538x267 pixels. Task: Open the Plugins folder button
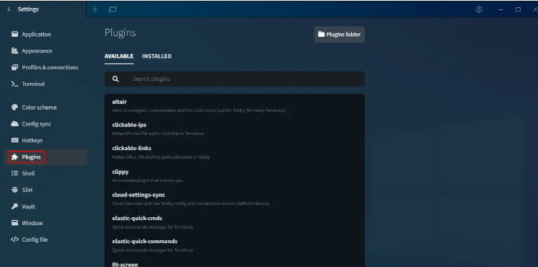pyautogui.click(x=339, y=35)
